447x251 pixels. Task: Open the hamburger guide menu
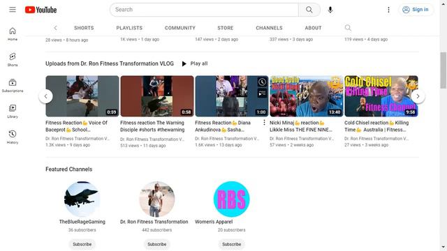coord(13,10)
